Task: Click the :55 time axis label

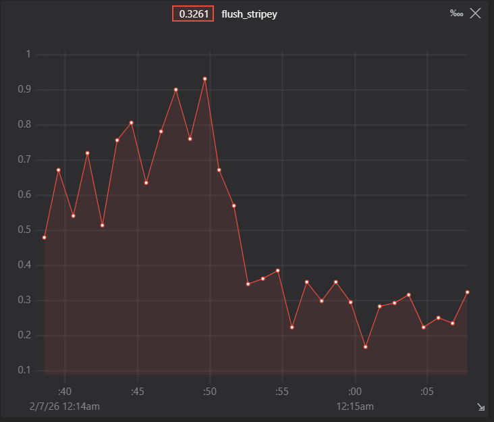Action: coord(282,392)
